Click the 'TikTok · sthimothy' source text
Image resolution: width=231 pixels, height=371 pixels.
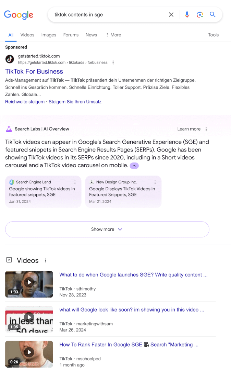click(78, 289)
